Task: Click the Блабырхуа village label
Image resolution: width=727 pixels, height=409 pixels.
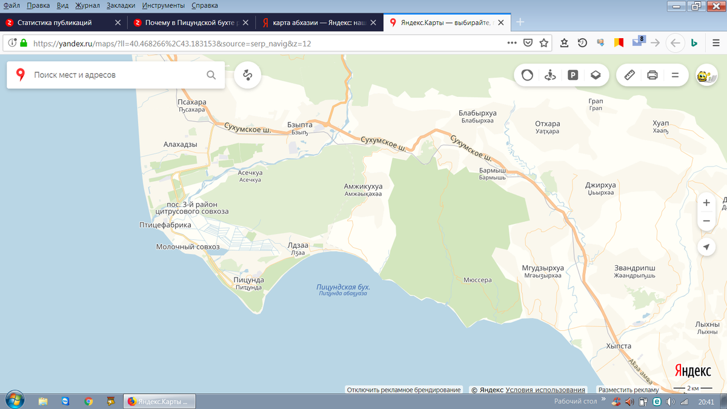Action: [x=477, y=113]
